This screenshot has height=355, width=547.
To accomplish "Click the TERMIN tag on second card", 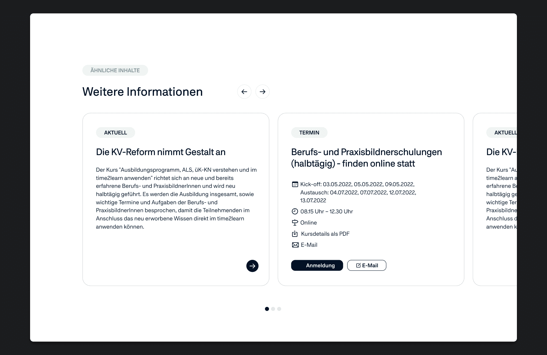I will (309, 133).
